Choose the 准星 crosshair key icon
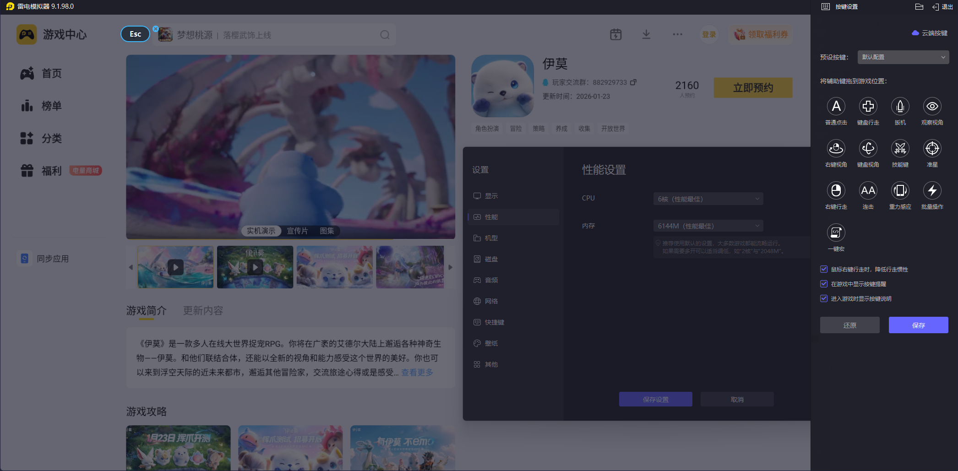 (x=932, y=148)
